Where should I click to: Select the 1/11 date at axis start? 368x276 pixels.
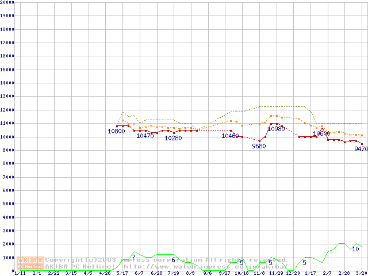tap(20, 273)
